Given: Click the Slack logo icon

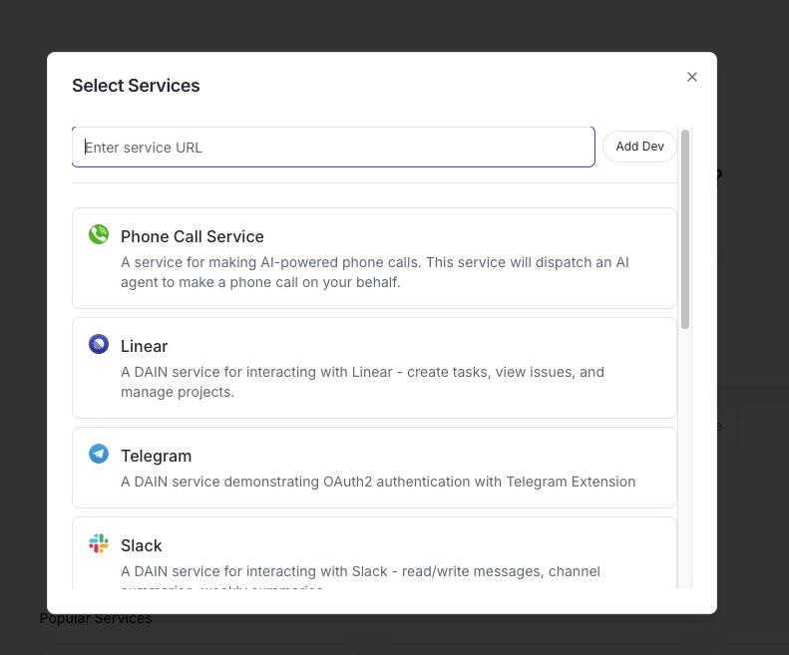Looking at the screenshot, I should tap(98, 544).
